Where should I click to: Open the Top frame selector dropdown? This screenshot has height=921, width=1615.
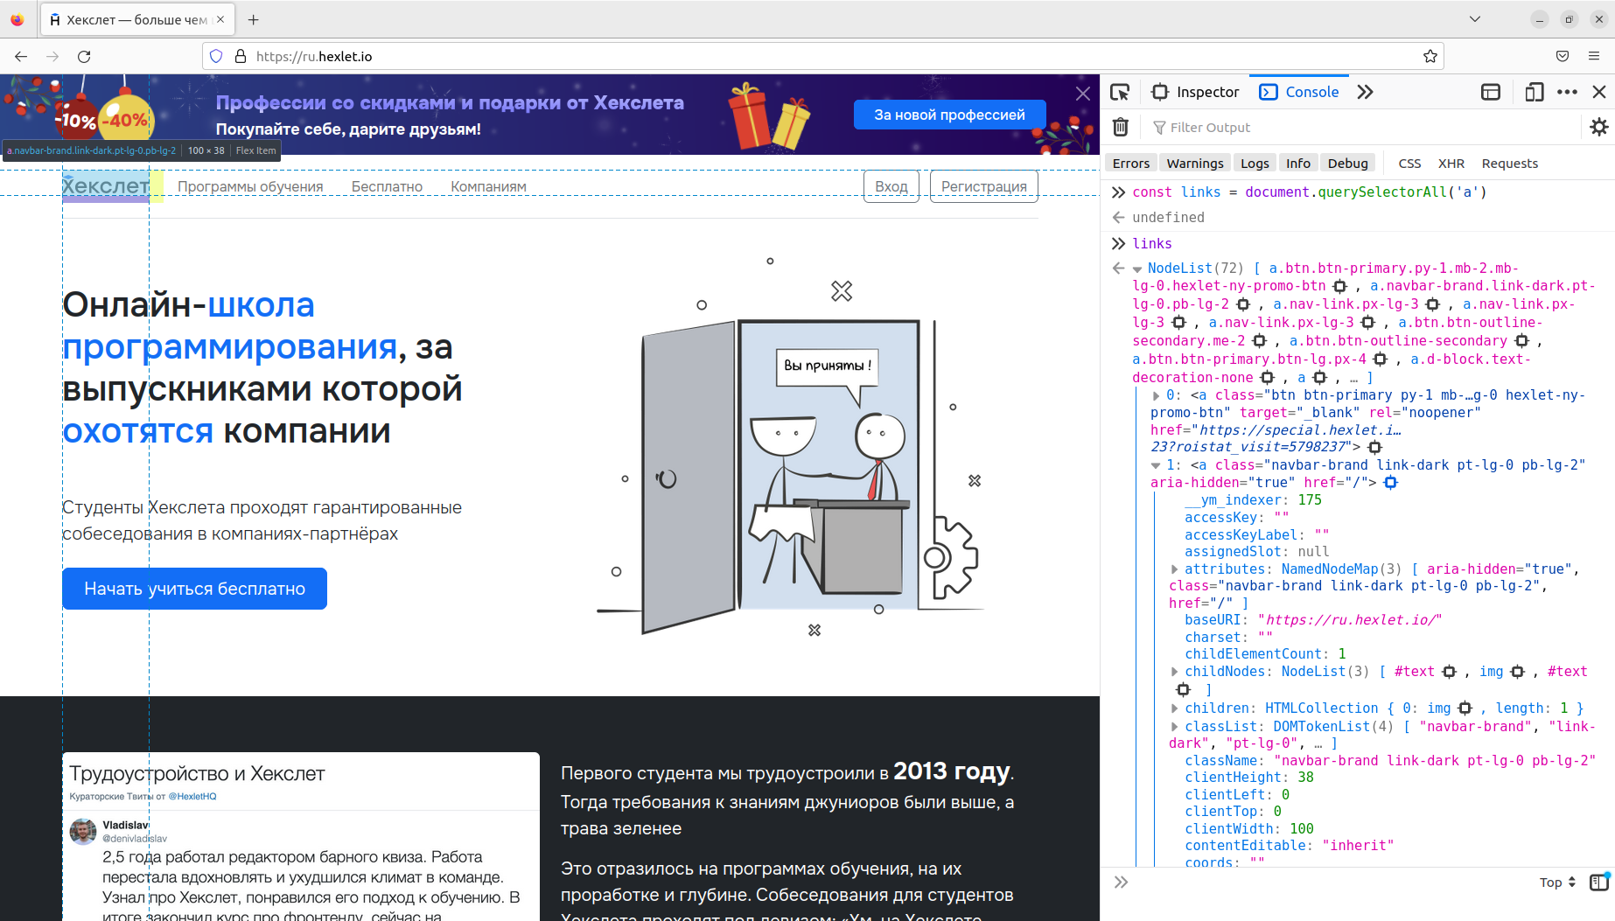[x=1555, y=882]
